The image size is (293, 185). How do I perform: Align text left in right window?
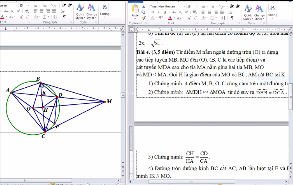(x=203, y=12)
